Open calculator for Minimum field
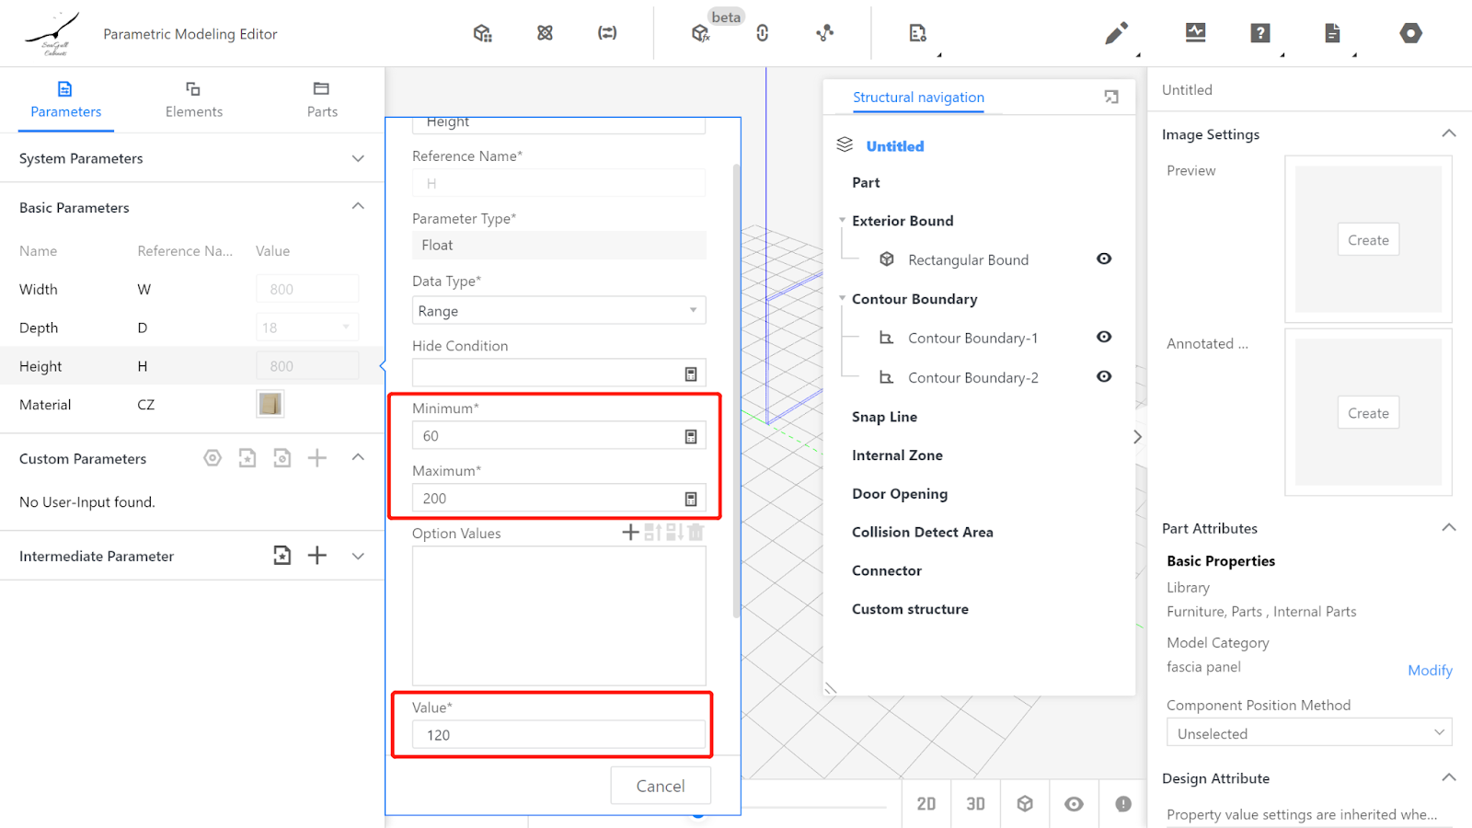This screenshot has width=1472, height=828. pyautogui.click(x=690, y=436)
